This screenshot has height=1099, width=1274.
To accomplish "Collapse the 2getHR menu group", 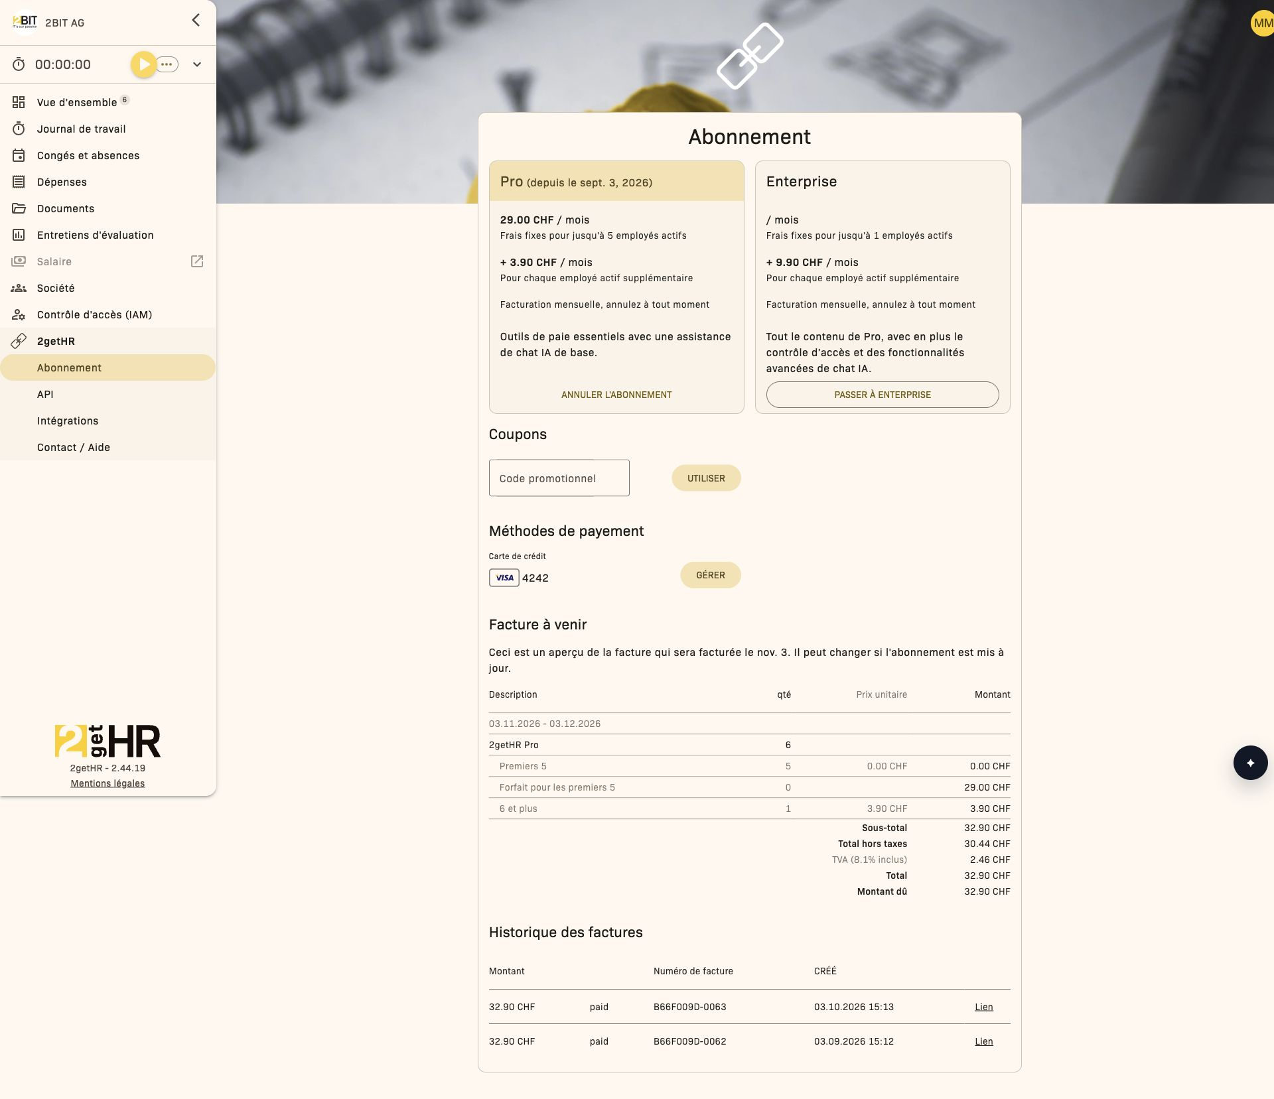I will coord(108,341).
